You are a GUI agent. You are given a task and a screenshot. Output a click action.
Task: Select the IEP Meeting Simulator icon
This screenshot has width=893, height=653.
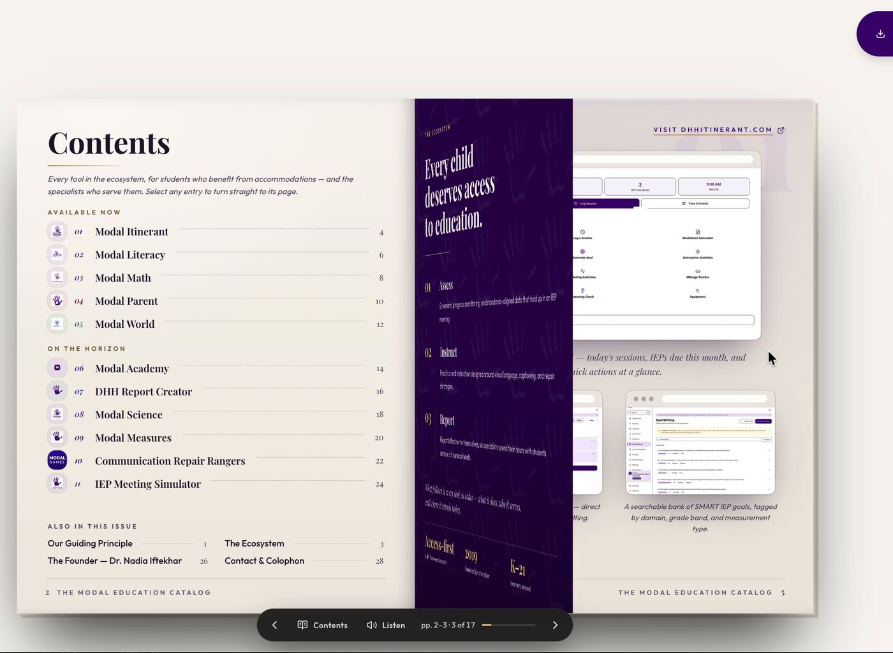(57, 483)
